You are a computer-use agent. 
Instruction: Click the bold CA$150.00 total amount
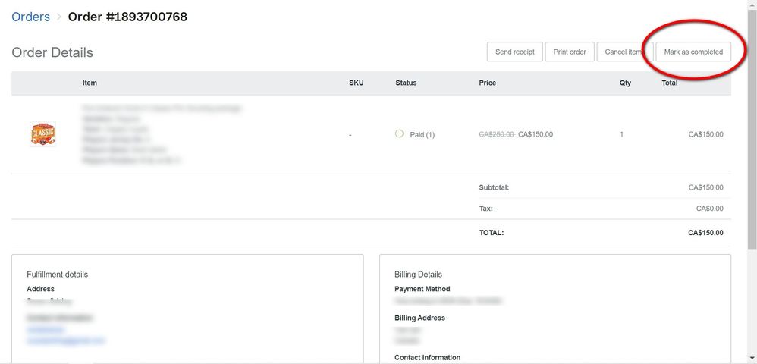(706, 233)
